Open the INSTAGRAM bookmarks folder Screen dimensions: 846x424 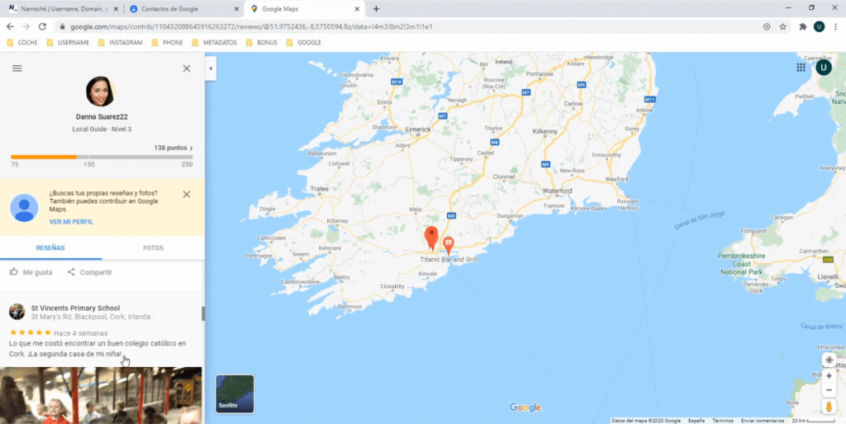pyautogui.click(x=121, y=43)
